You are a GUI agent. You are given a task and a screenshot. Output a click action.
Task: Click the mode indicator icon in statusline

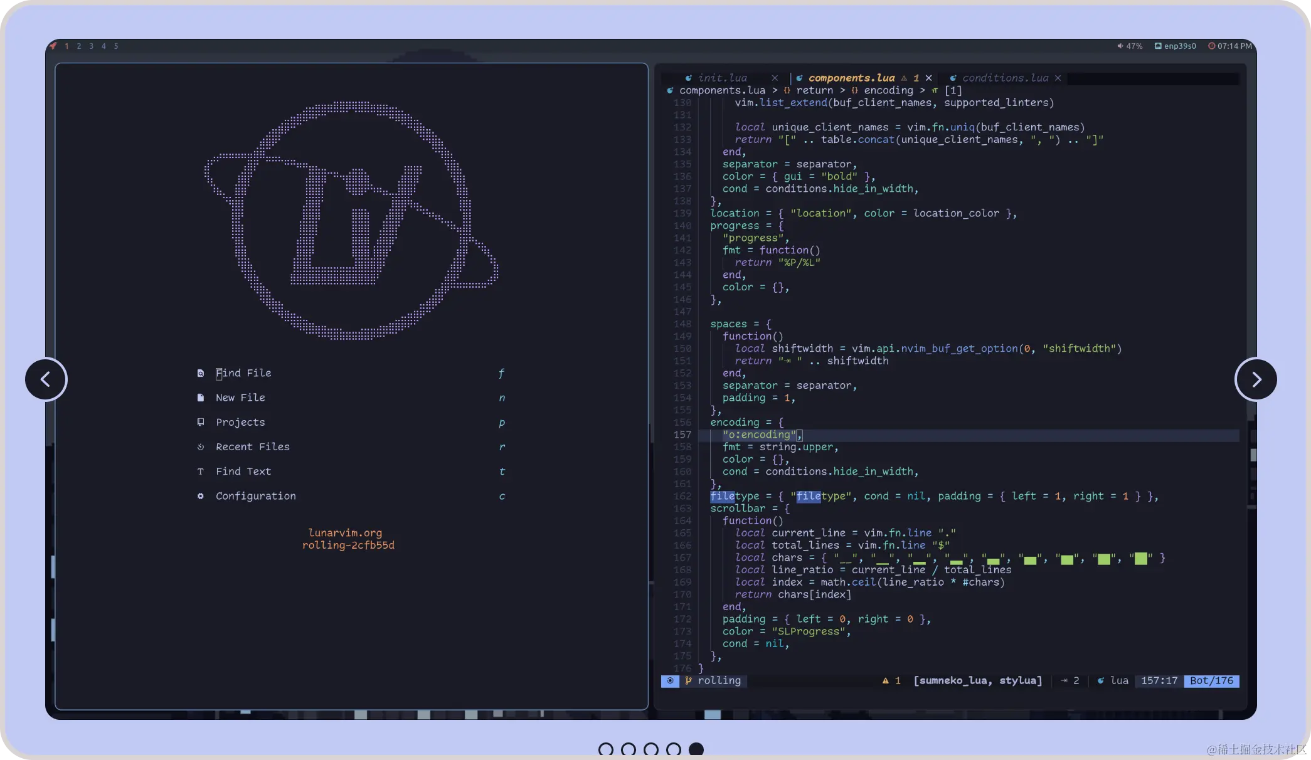(x=670, y=681)
